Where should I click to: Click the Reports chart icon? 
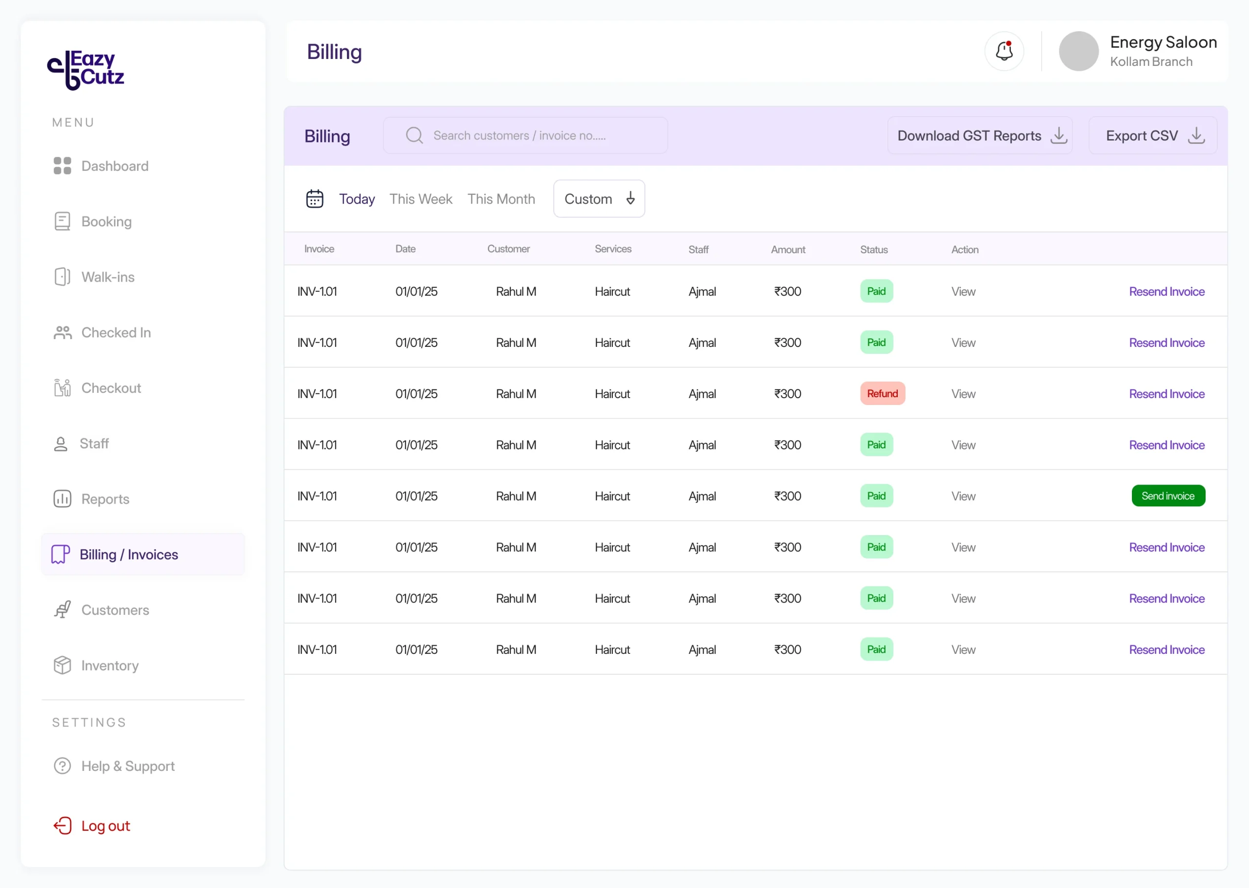click(62, 499)
